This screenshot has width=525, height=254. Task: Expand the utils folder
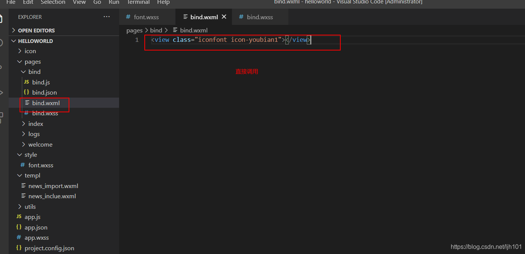coord(64,207)
